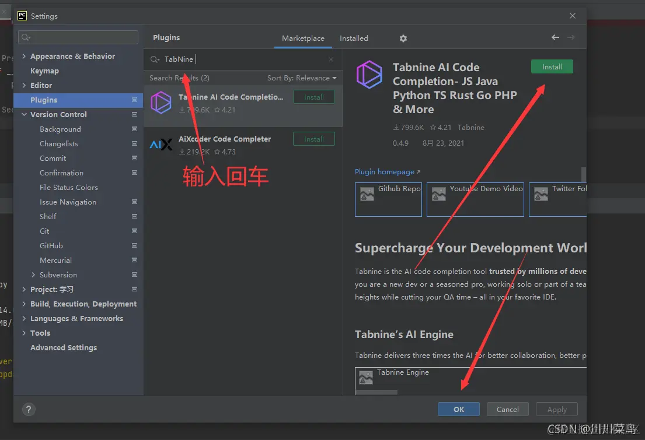This screenshot has width=645, height=440.
Task: Clear the TabNine search text
Action: (331, 59)
